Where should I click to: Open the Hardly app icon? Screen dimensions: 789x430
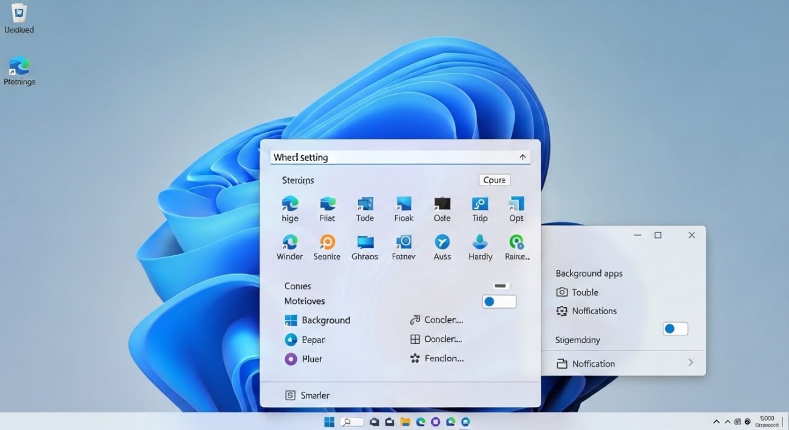click(480, 243)
